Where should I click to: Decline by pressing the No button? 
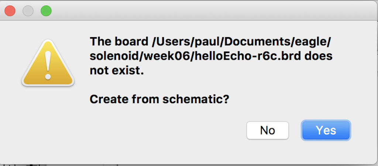pyautogui.click(x=267, y=130)
